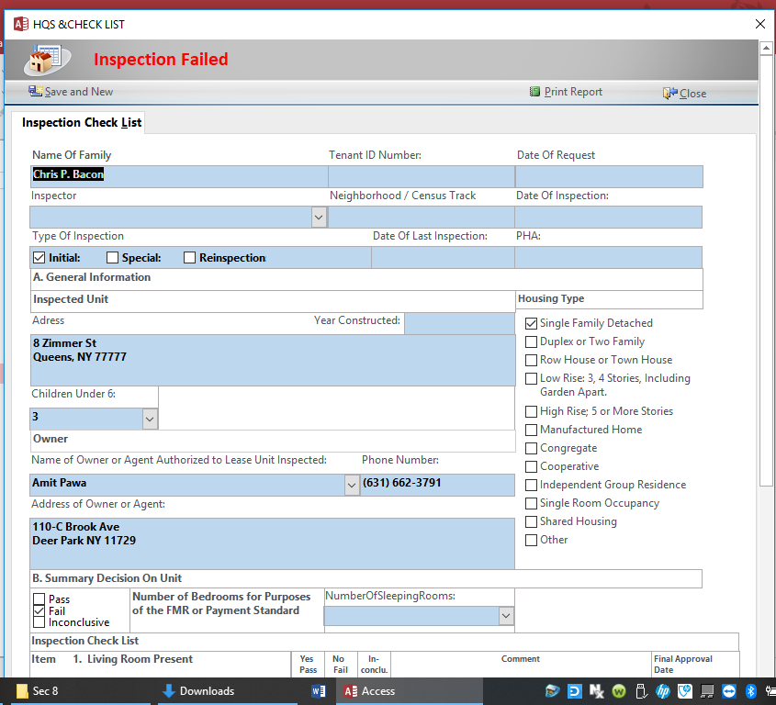This screenshot has height=705, width=776.
Task: Uncheck Single Family Detached housing type
Action: pyautogui.click(x=531, y=323)
